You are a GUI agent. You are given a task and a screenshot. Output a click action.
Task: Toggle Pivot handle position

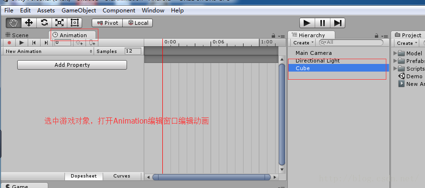point(107,23)
